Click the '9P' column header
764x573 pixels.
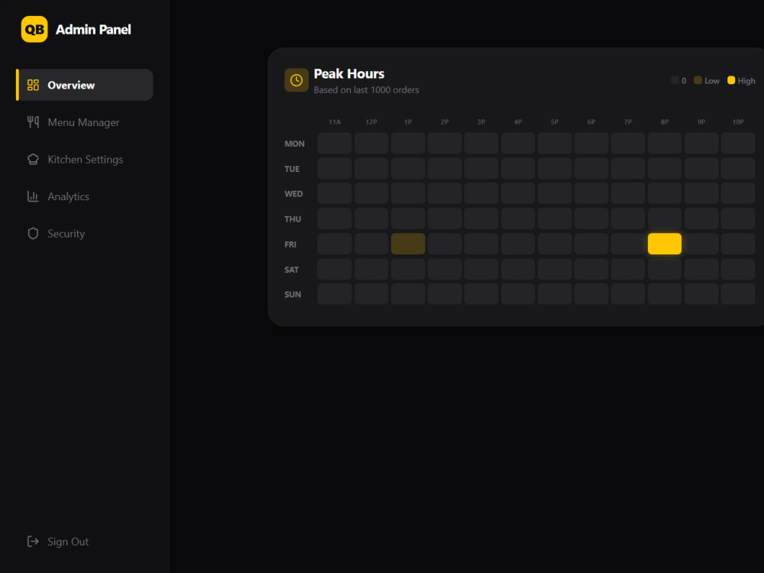(701, 121)
